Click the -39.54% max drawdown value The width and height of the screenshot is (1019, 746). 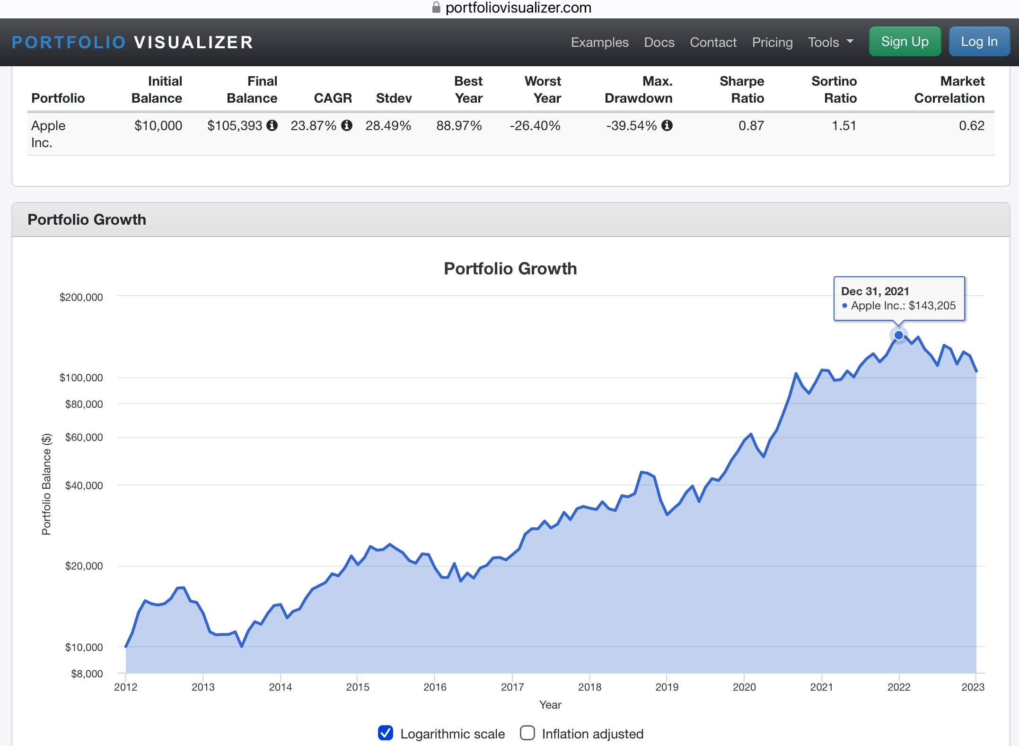[x=632, y=125]
